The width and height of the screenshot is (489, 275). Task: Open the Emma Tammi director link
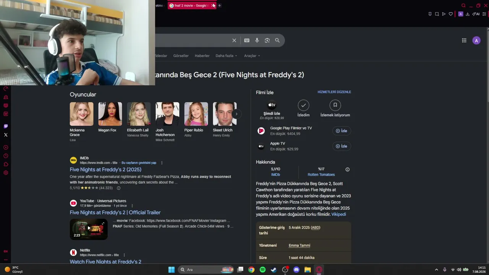300,246
